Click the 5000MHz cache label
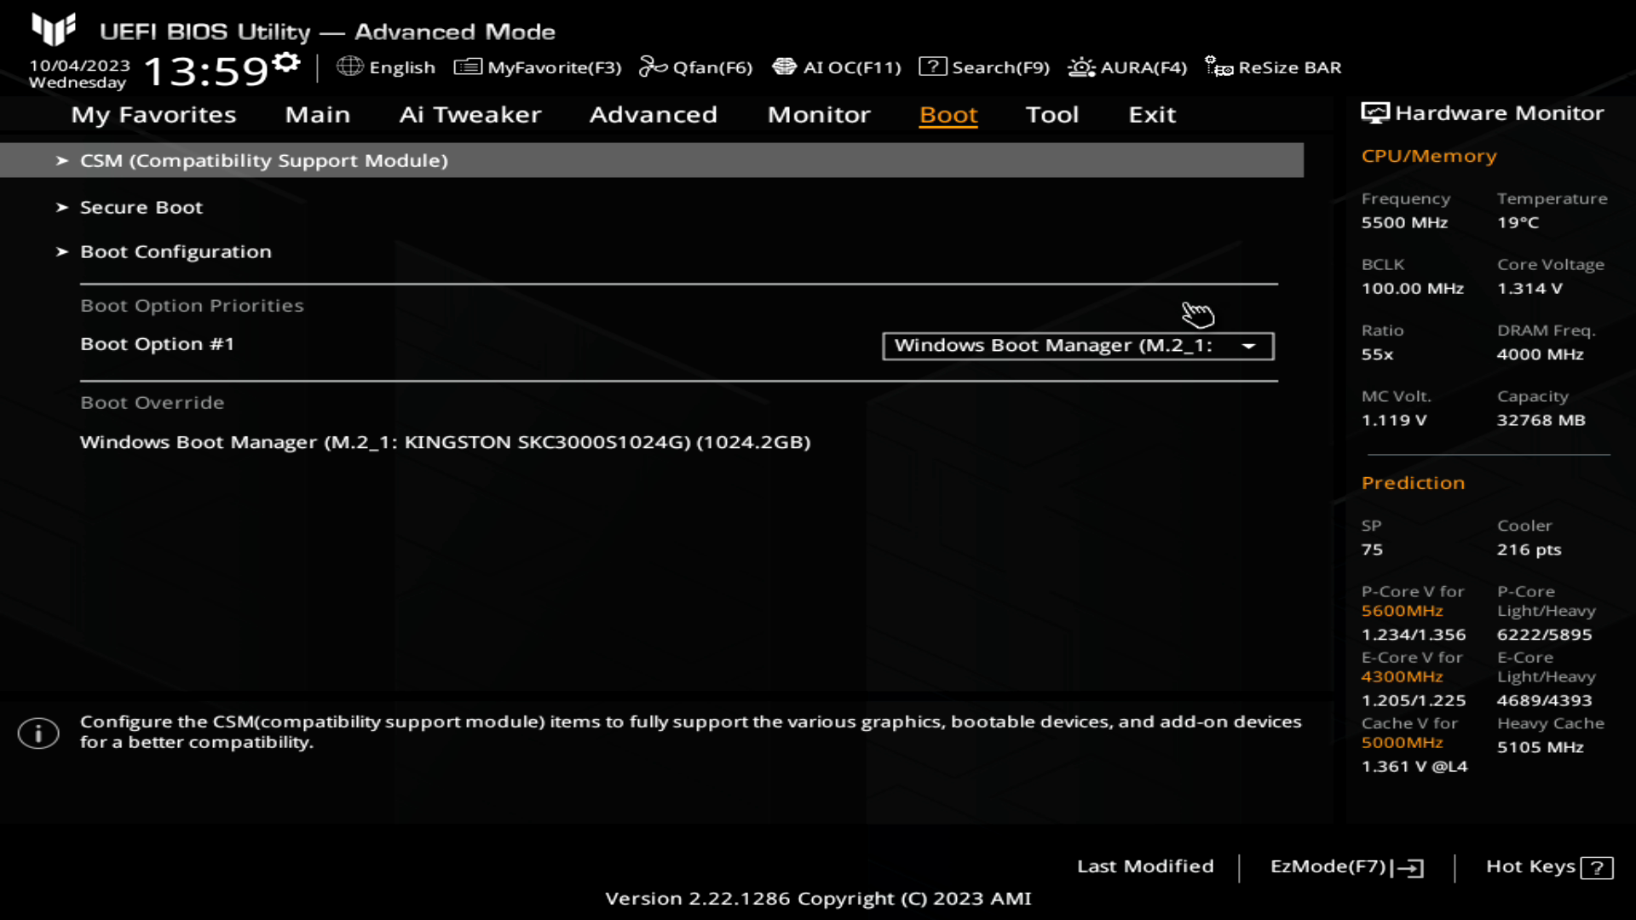The height and width of the screenshot is (920, 1636). (1402, 742)
